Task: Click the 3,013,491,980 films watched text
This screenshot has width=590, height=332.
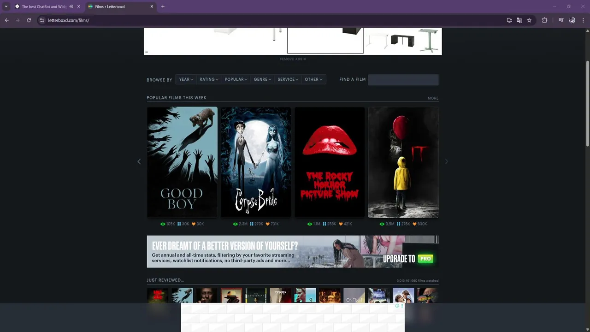Action: (x=418, y=281)
